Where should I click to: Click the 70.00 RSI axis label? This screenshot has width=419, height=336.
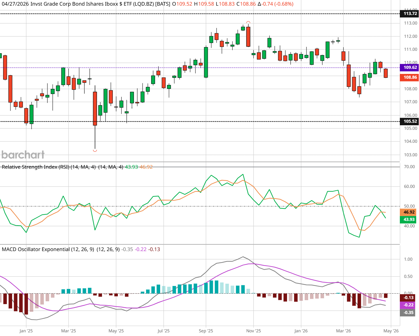click(x=409, y=167)
